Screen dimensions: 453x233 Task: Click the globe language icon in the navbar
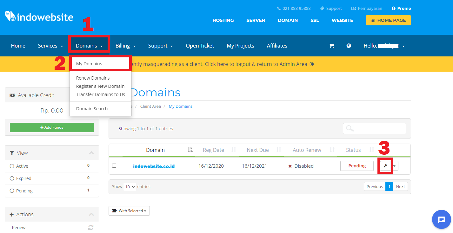tap(349, 46)
